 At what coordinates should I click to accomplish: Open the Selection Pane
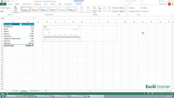point(95,10)
